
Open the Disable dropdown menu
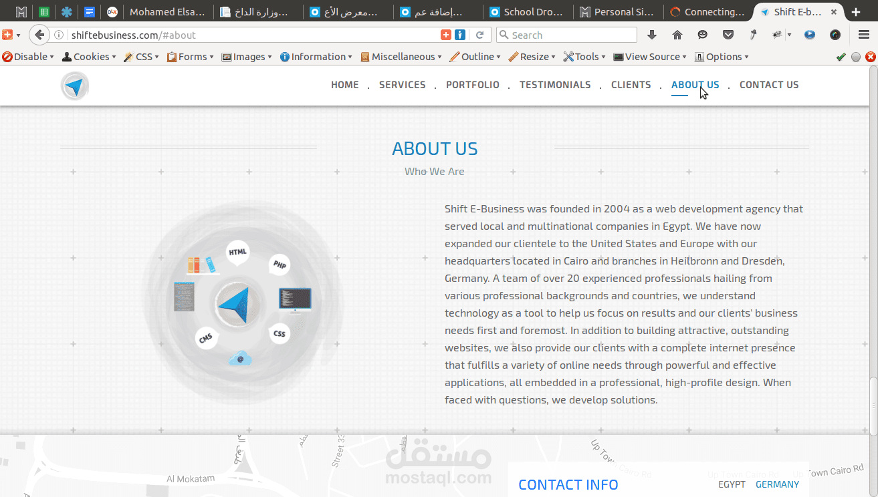point(28,57)
